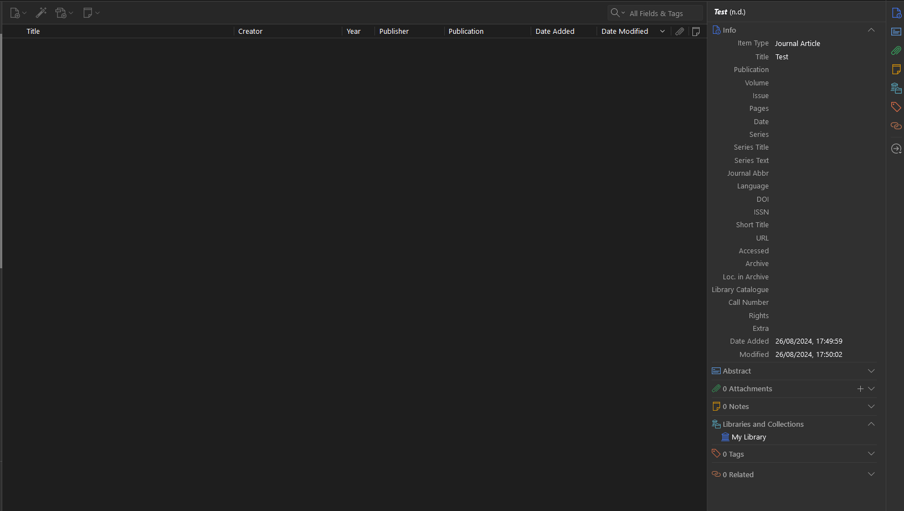904x511 pixels.
Task: Jump to Tags via sidenav icon
Action: point(896,107)
